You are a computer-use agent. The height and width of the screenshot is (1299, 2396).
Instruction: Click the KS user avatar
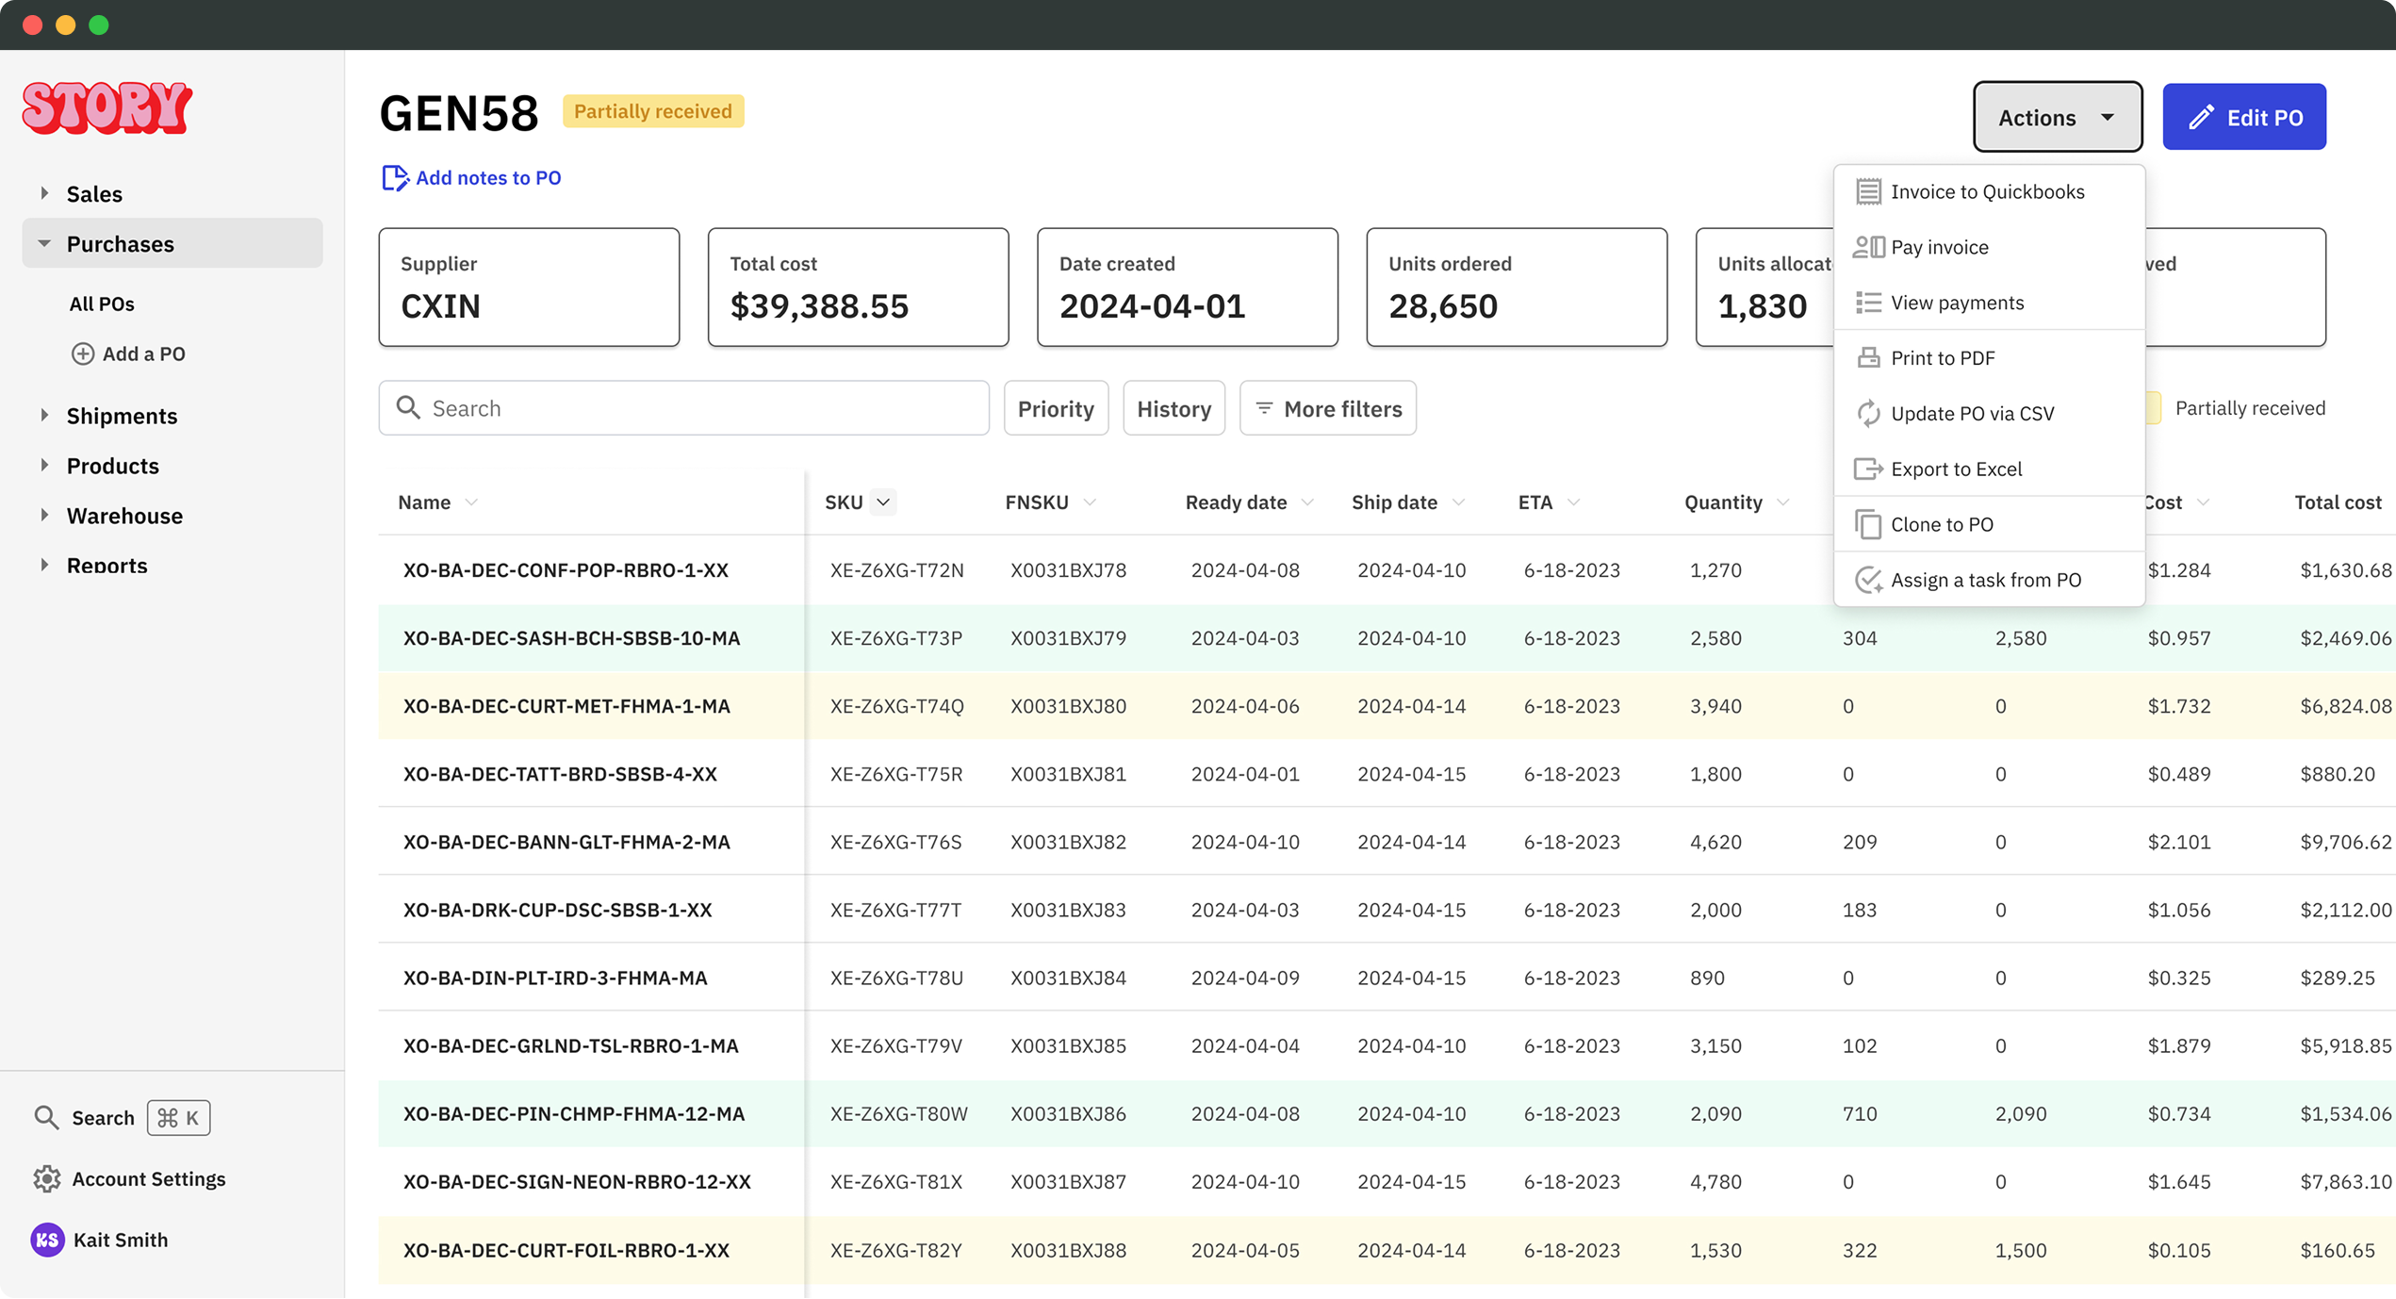point(47,1240)
